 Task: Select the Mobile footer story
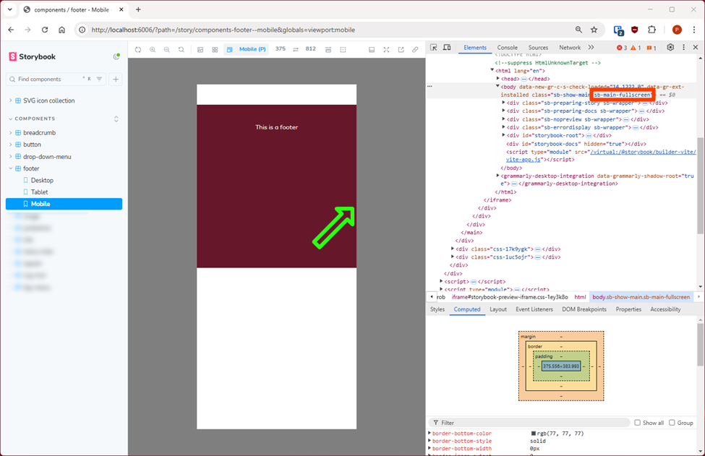64,204
